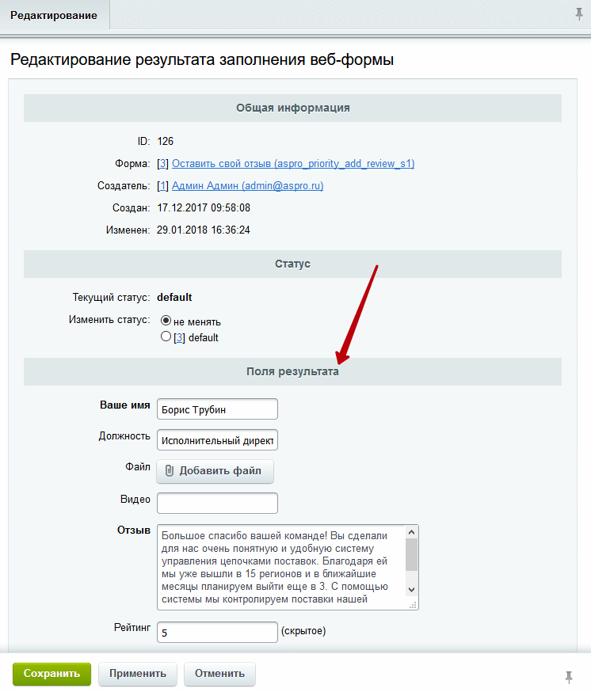Click the pin icon in the tab bar
The height and width of the screenshot is (692, 591).
578,14
